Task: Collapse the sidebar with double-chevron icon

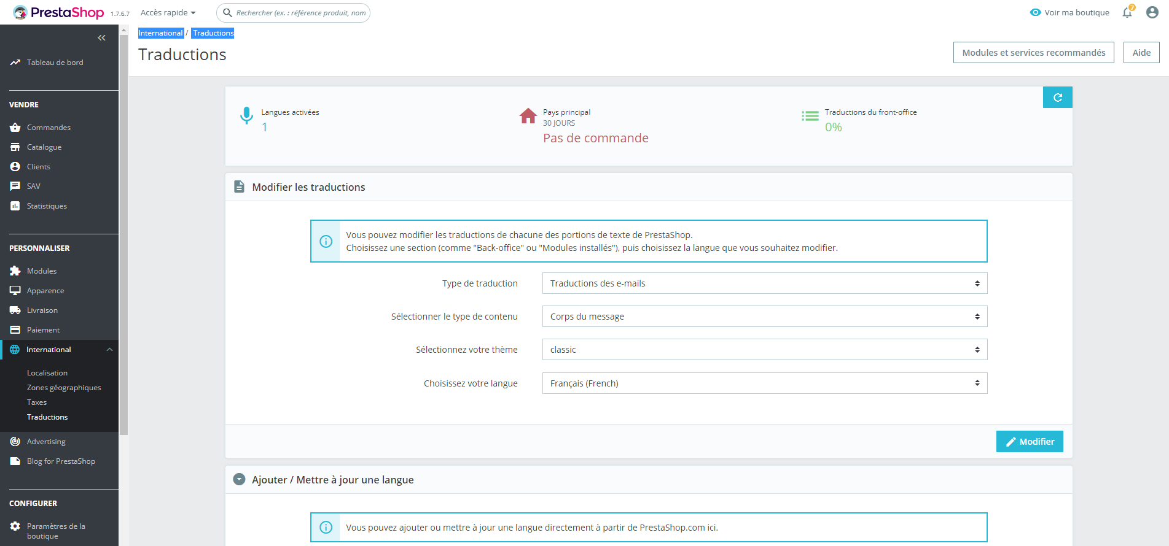Action: tap(101, 38)
